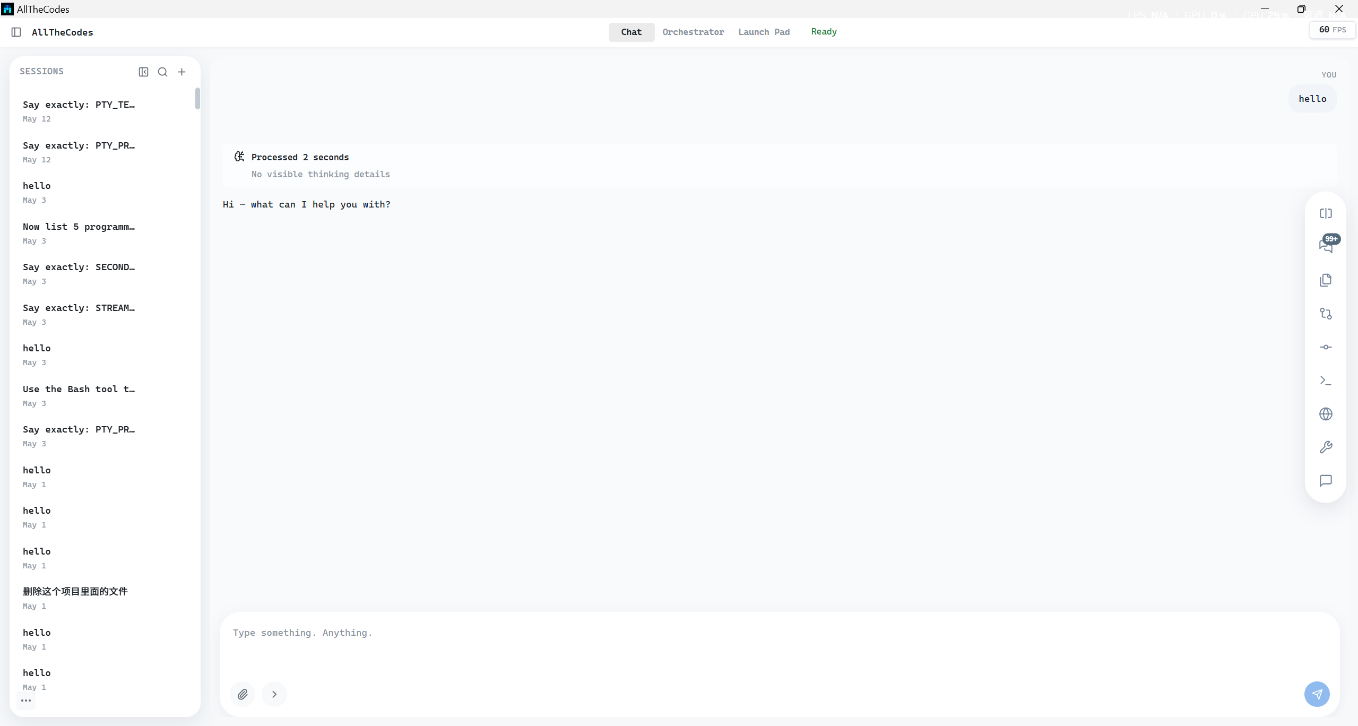Send the message with paper plane button

tap(1317, 694)
